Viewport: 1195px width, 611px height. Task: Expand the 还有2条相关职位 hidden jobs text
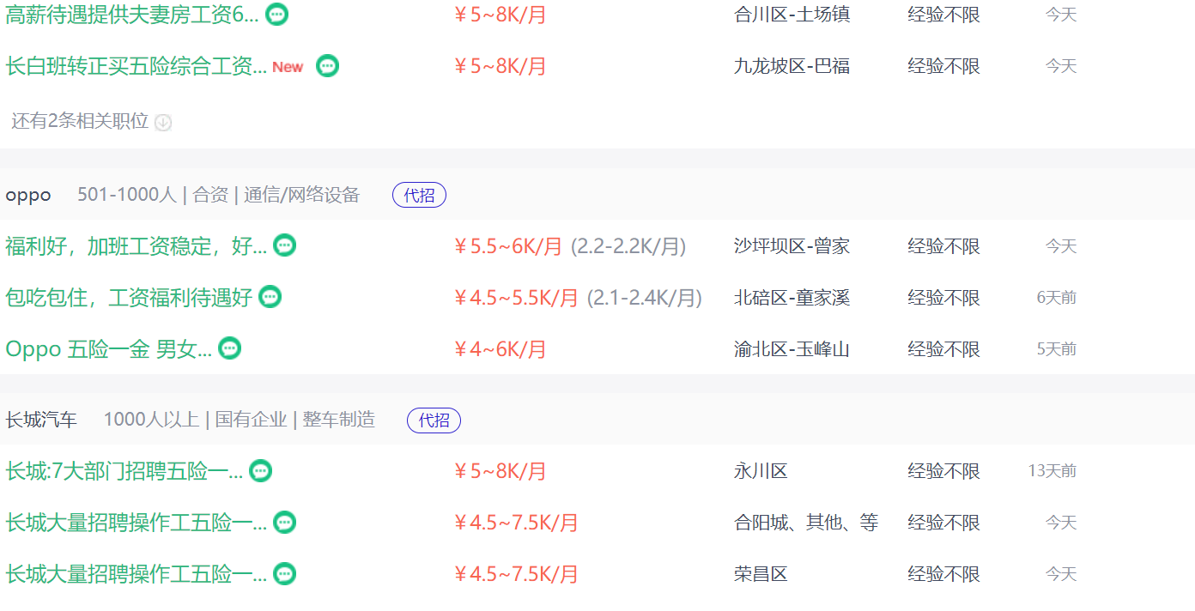(80, 121)
